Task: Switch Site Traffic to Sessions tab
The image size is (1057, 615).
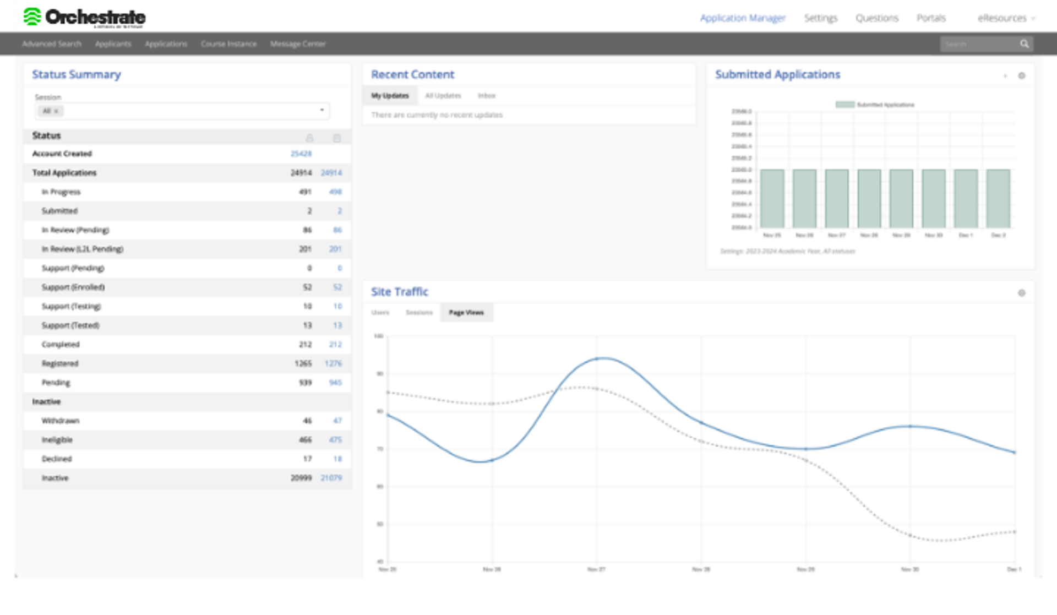Action: coord(419,313)
